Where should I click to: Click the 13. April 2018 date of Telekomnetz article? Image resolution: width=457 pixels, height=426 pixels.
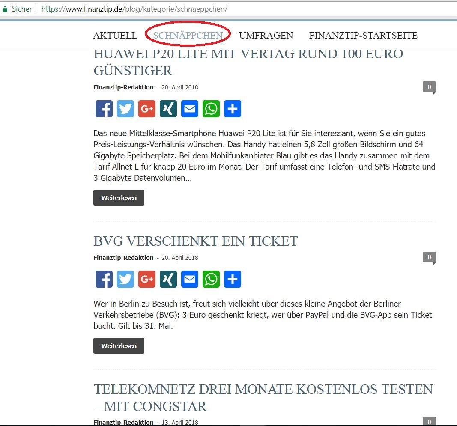point(180,422)
